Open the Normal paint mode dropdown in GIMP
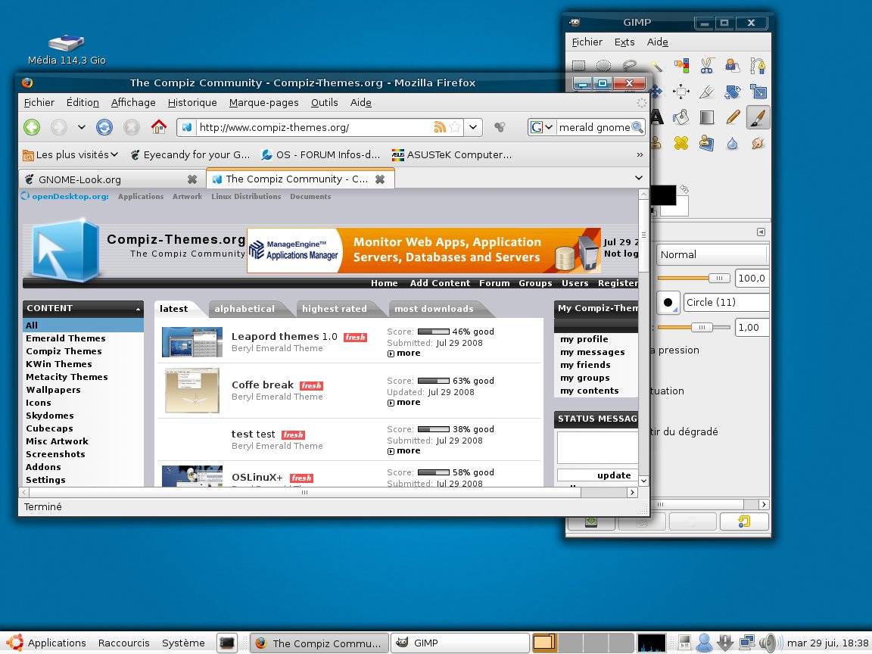 [713, 254]
